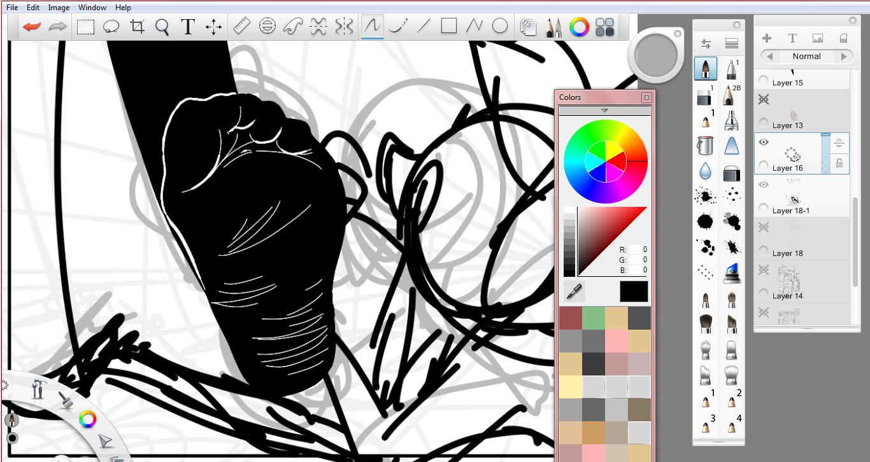This screenshot has height=462, width=870.
Task: Enable the Ruler guide
Action: coord(242,26)
